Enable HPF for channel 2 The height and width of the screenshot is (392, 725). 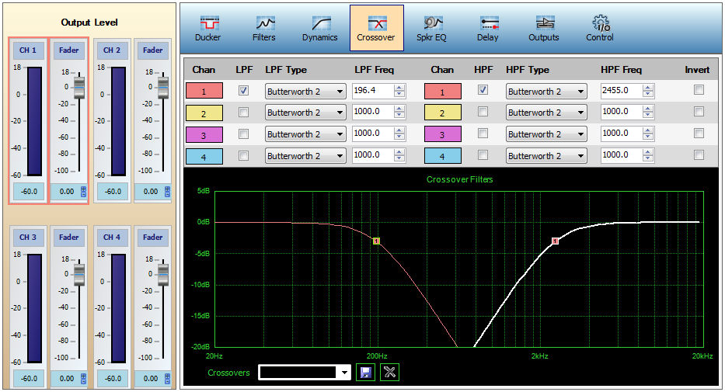point(483,111)
